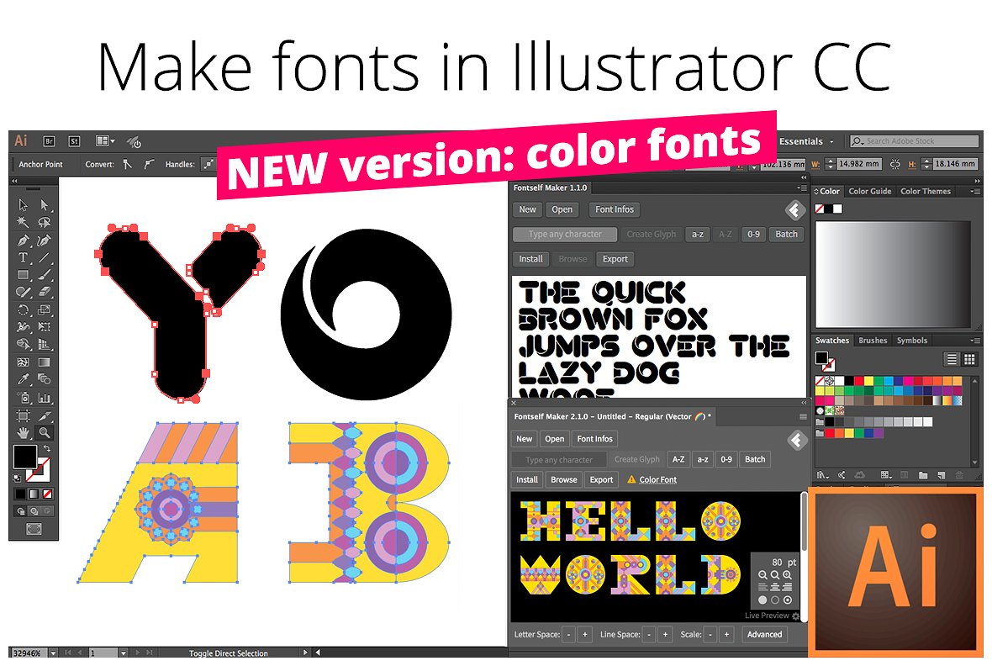This screenshot has height=666, width=992.
Task: Pick the Eyedropper tool
Action: 24,379
